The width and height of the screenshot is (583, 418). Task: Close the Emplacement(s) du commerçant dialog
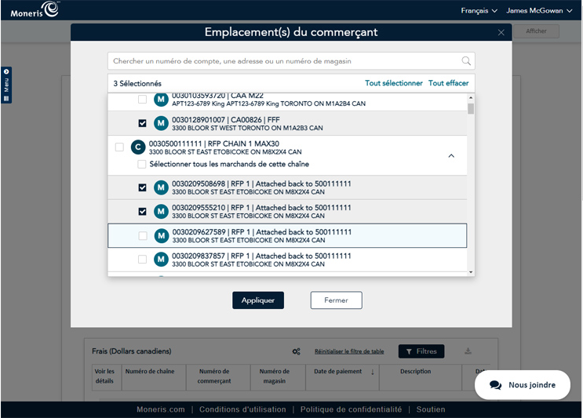pos(501,32)
